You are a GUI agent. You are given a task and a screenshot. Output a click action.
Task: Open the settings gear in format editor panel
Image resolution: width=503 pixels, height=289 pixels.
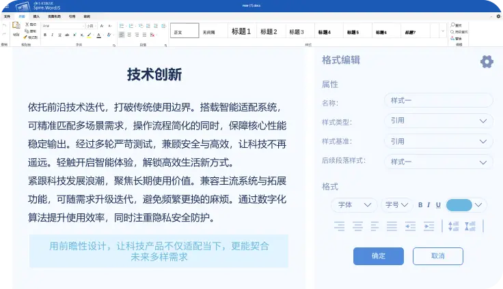pos(487,61)
